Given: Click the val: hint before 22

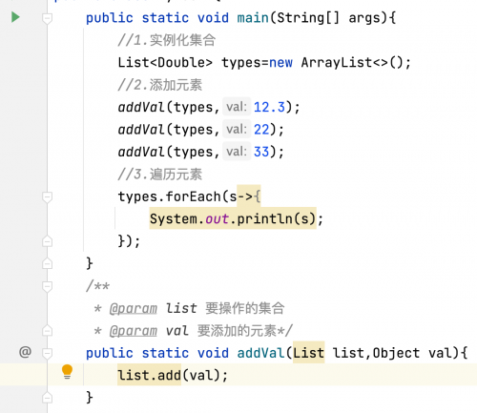Looking at the screenshot, I should [237, 129].
